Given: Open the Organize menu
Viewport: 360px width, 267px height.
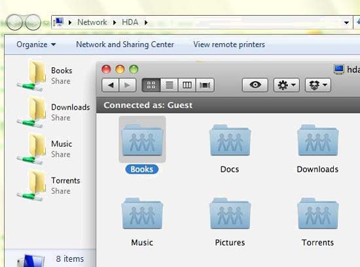Looking at the screenshot, I should (x=36, y=44).
